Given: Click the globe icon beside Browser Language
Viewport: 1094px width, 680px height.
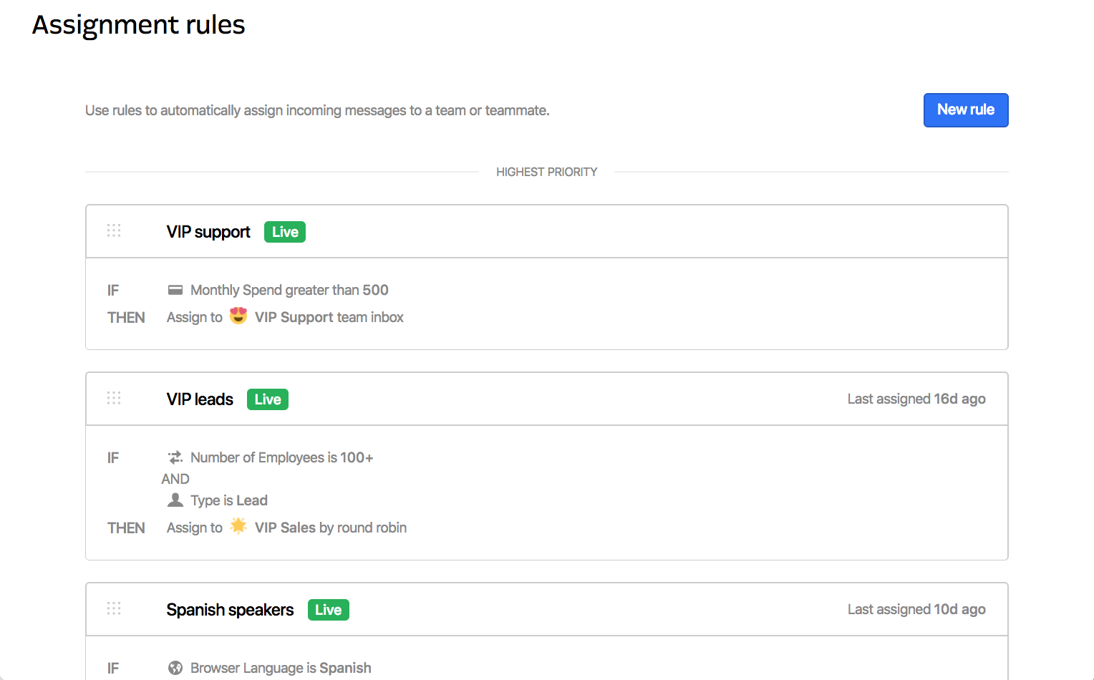Looking at the screenshot, I should (x=175, y=668).
